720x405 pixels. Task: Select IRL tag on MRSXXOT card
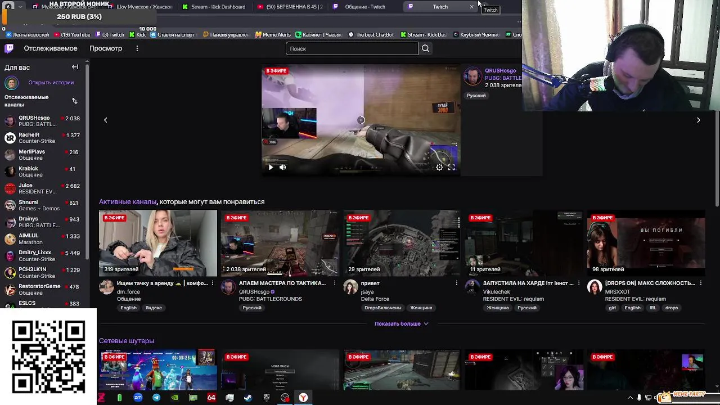coord(652,308)
